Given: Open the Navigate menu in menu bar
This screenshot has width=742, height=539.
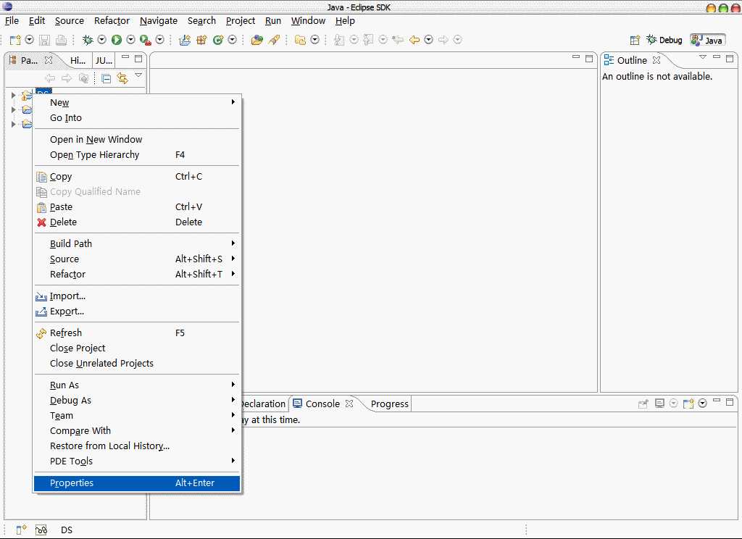Looking at the screenshot, I should coord(159,21).
